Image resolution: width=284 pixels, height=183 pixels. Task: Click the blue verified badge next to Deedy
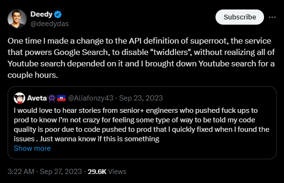click(x=58, y=14)
